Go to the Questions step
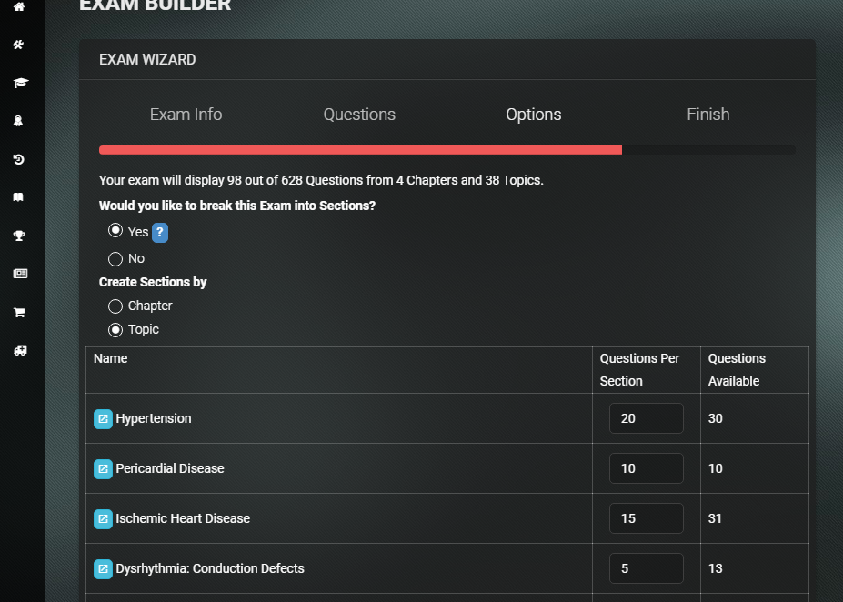 pyautogui.click(x=359, y=115)
